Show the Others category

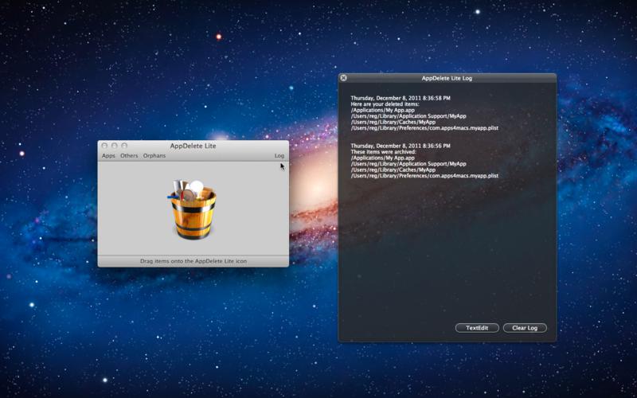tap(129, 156)
